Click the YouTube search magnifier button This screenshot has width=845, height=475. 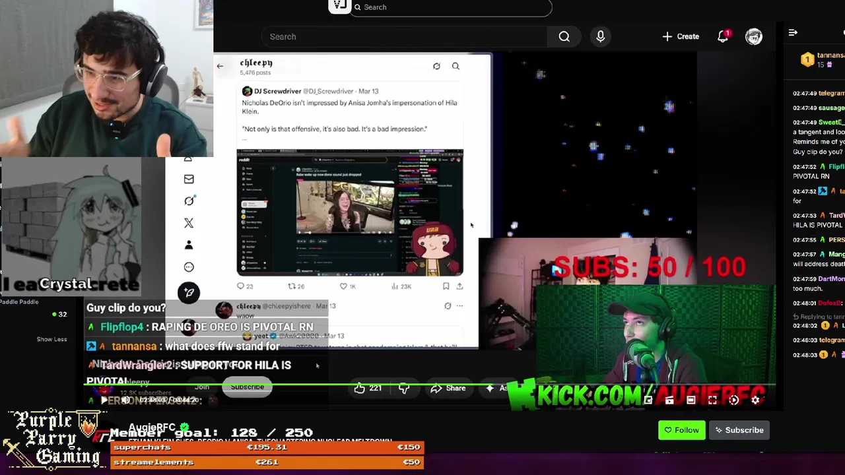coord(564,37)
